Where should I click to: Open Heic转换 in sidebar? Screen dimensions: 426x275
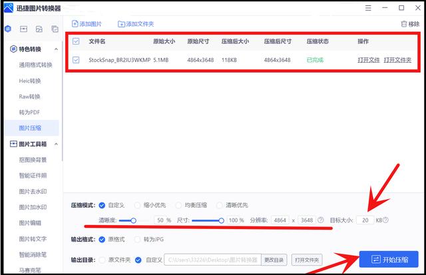[x=30, y=81]
